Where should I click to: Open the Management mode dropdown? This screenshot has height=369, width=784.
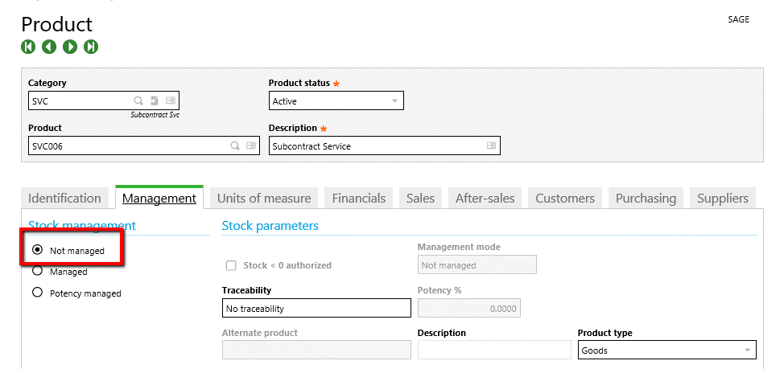tap(477, 265)
